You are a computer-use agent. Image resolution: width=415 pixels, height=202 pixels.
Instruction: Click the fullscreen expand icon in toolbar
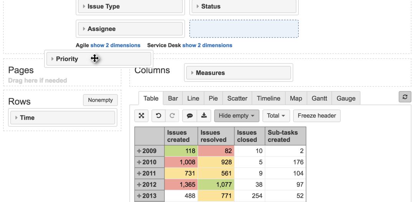click(x=141, y=116)
